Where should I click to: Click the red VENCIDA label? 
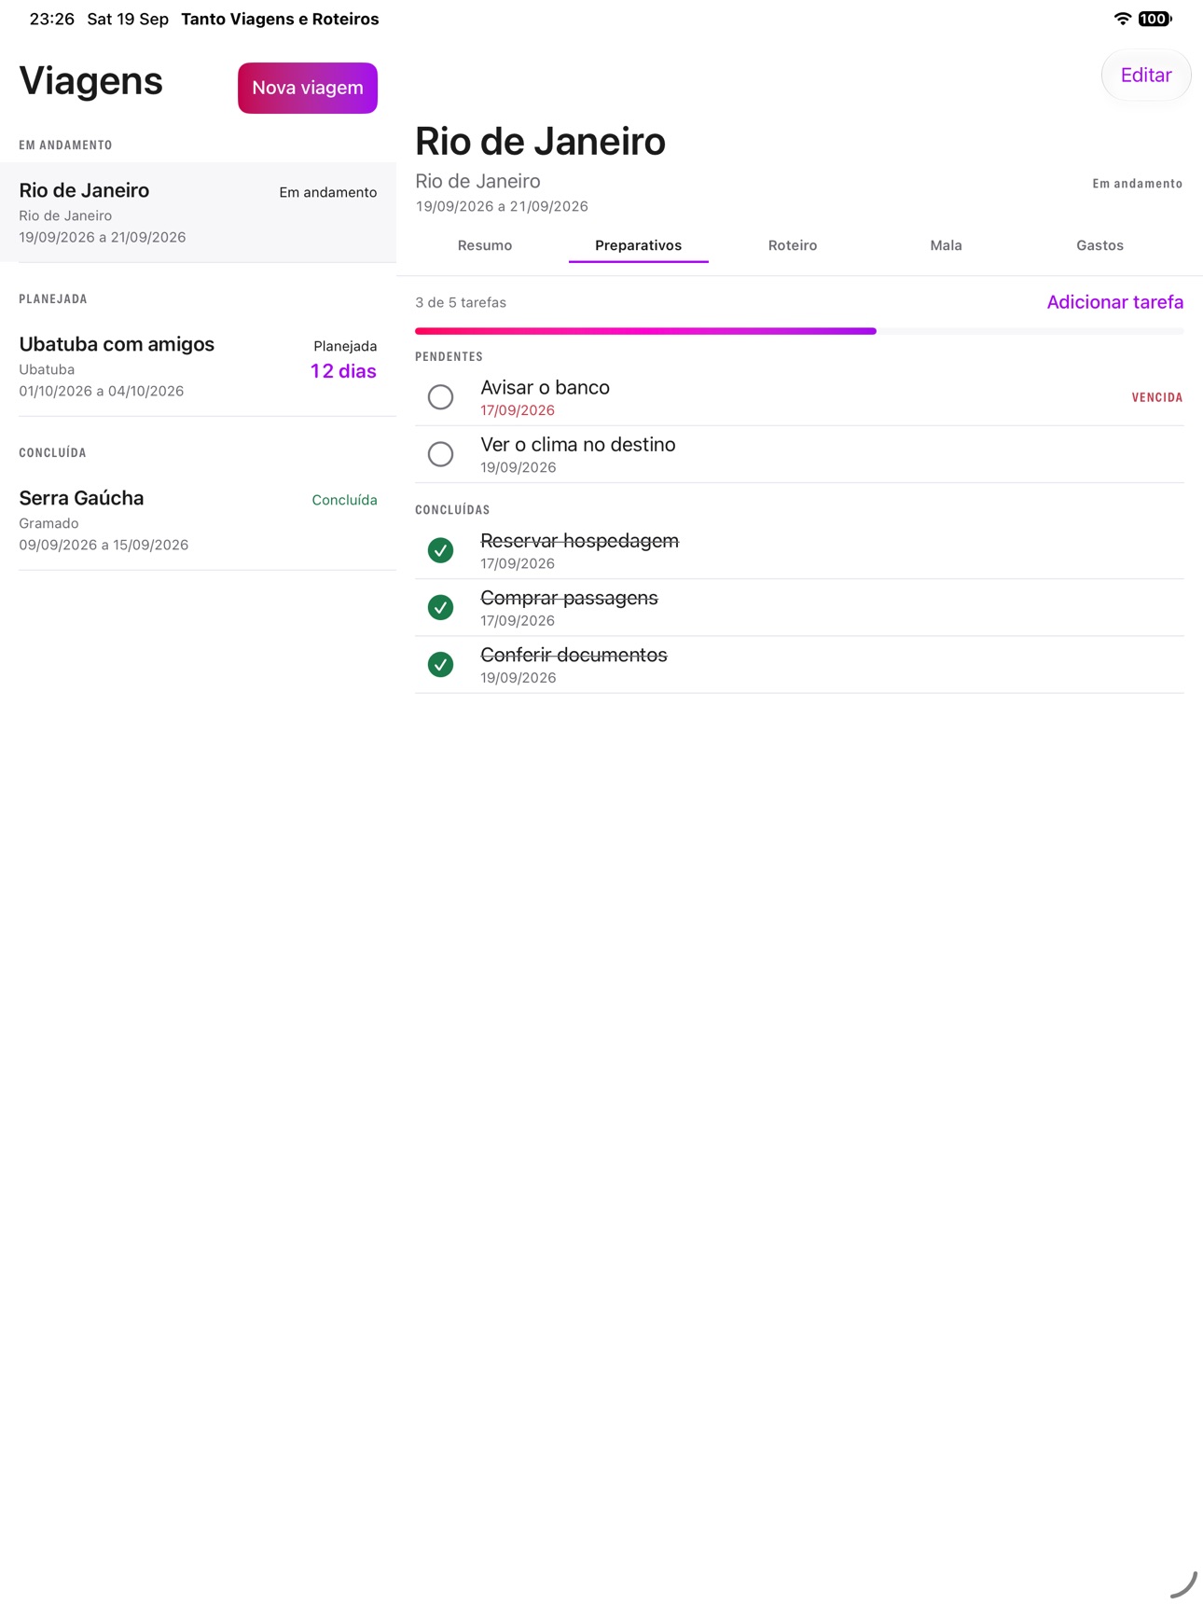coord(1157,397)
